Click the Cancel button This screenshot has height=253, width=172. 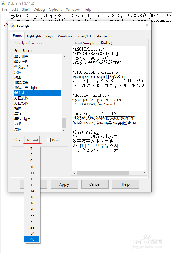pos(95,184)
